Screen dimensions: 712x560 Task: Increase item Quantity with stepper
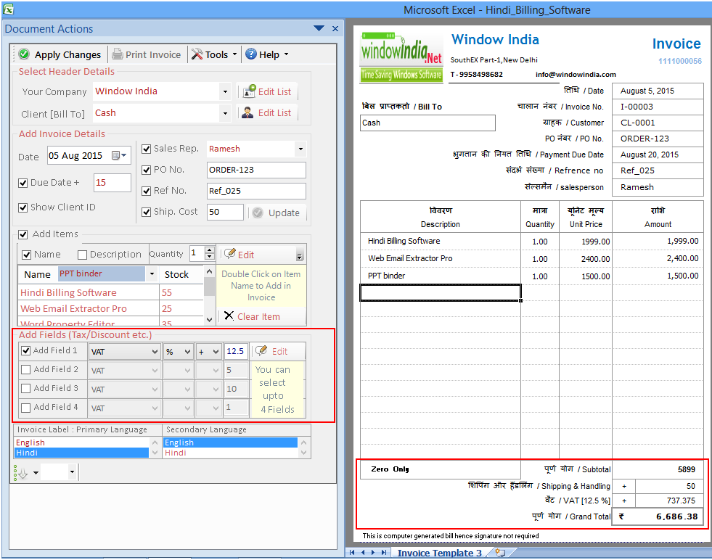209,250
